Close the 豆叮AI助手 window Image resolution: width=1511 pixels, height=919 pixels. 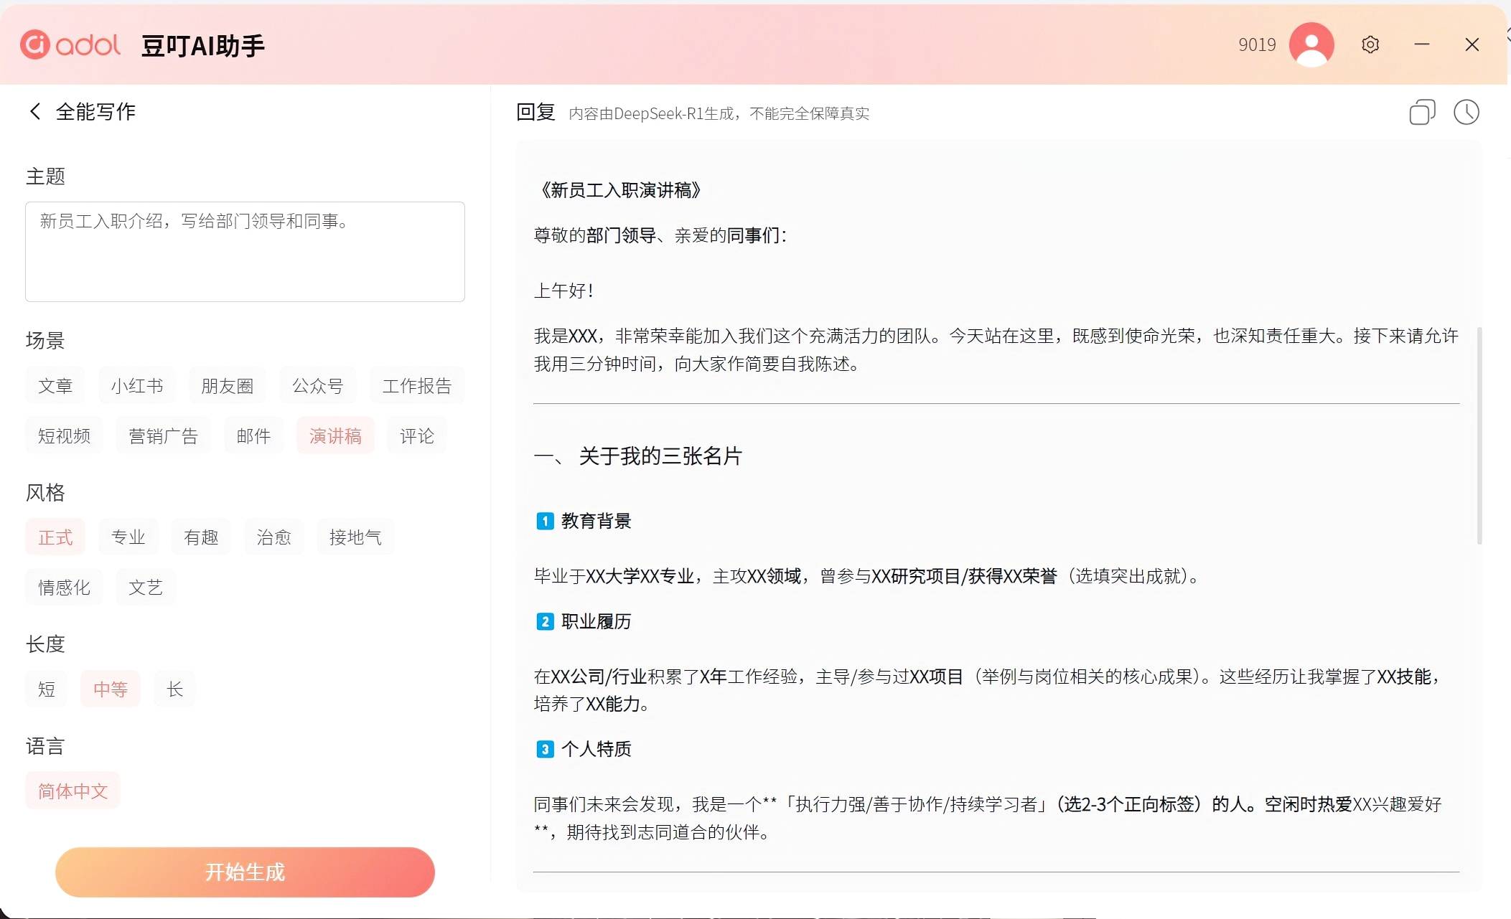1472,44
